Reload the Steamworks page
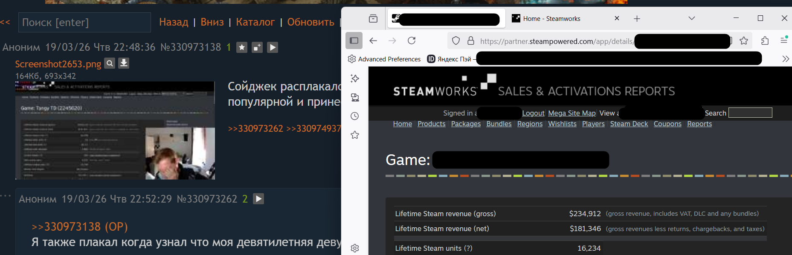This screenshot has width=792, height=255. [x=412, y=41]
